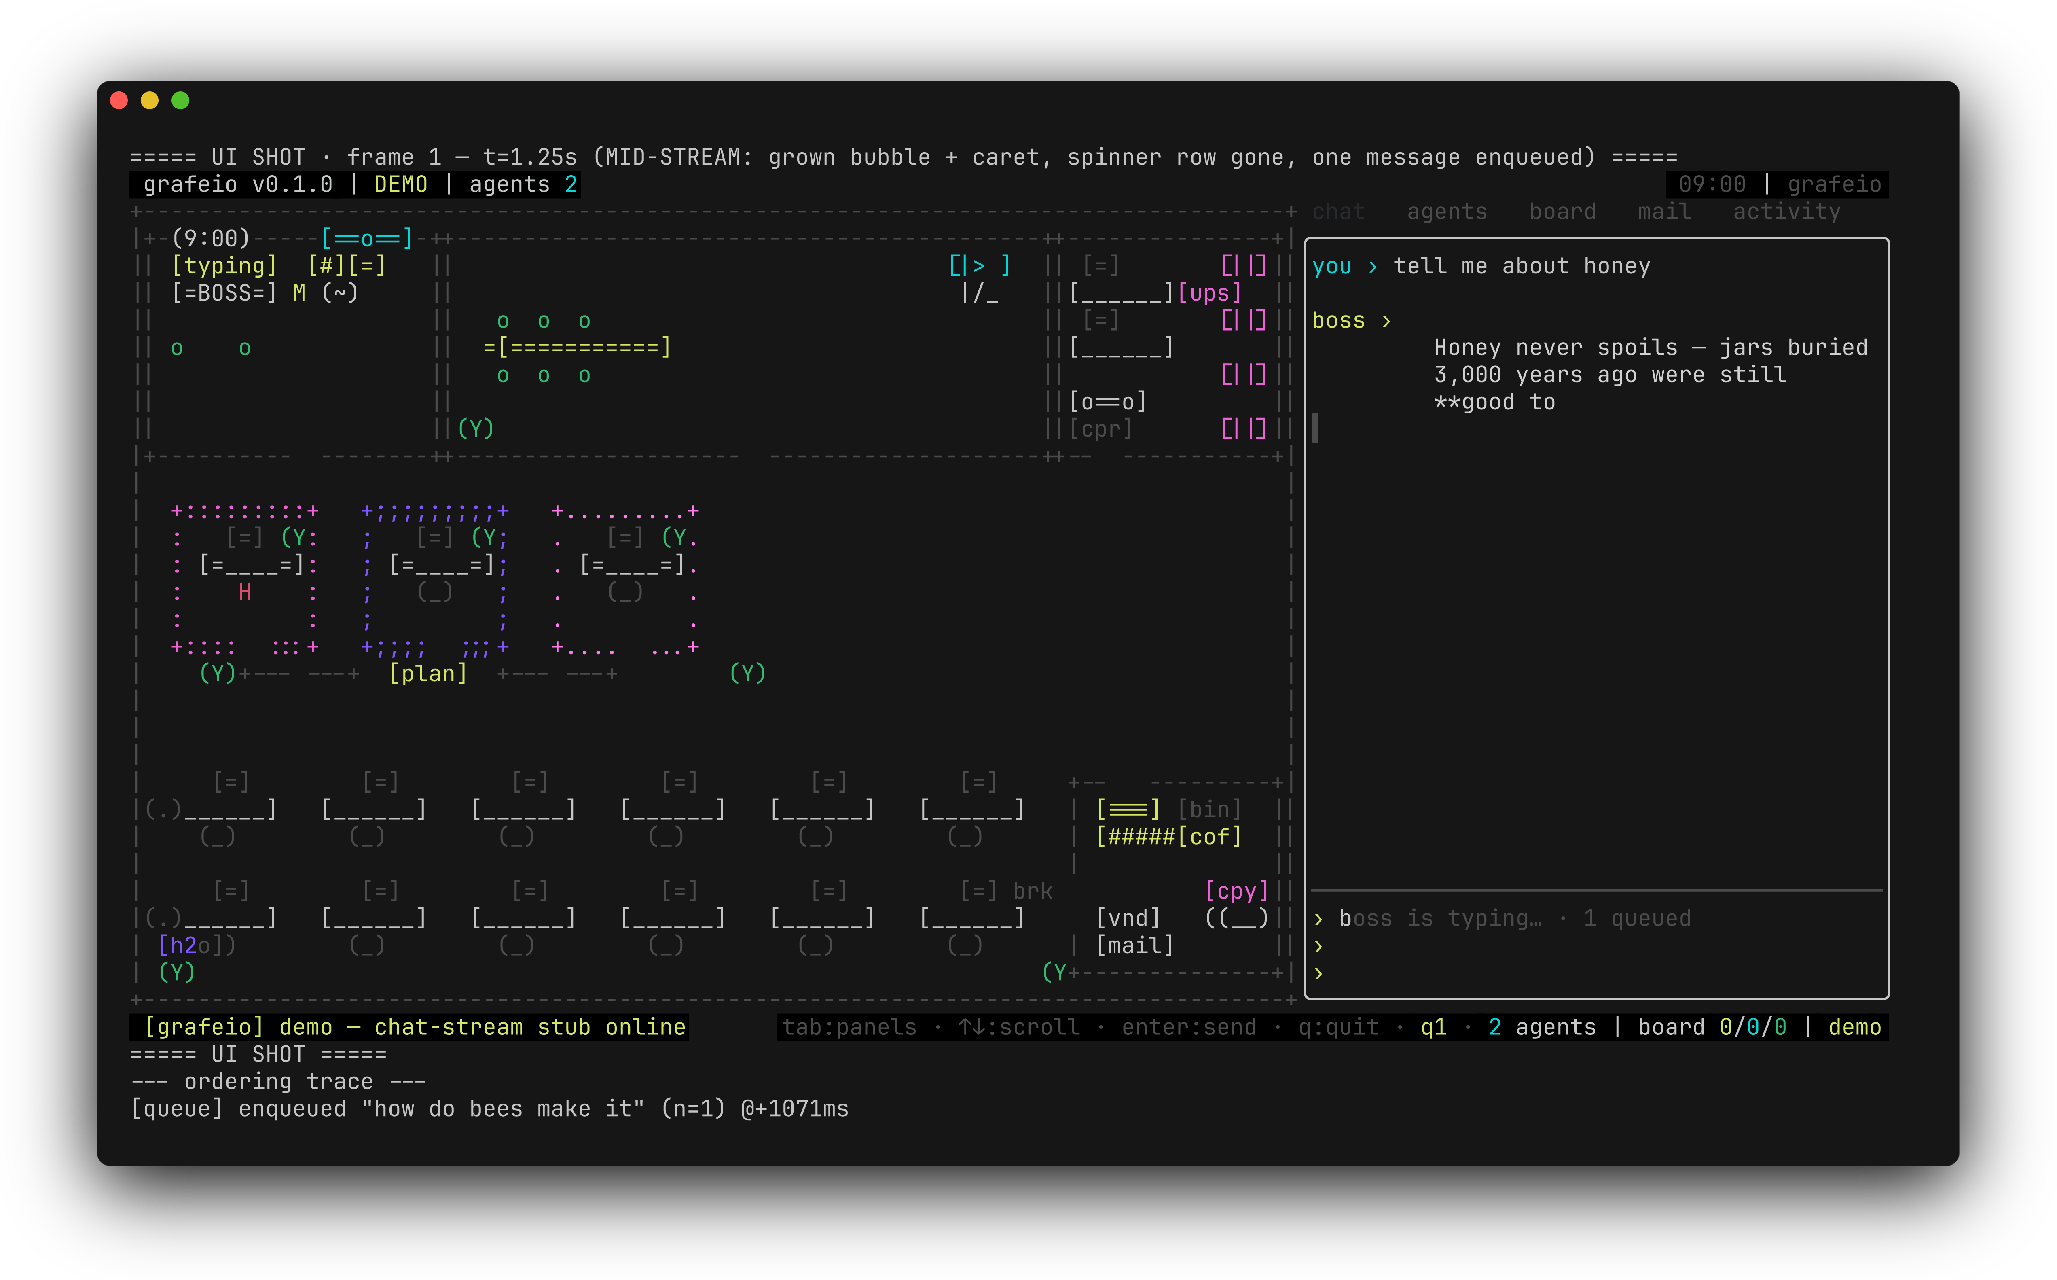Click the cyan [|> ] presentation board
The image size is (2057, 1280).
coord(979,266)
